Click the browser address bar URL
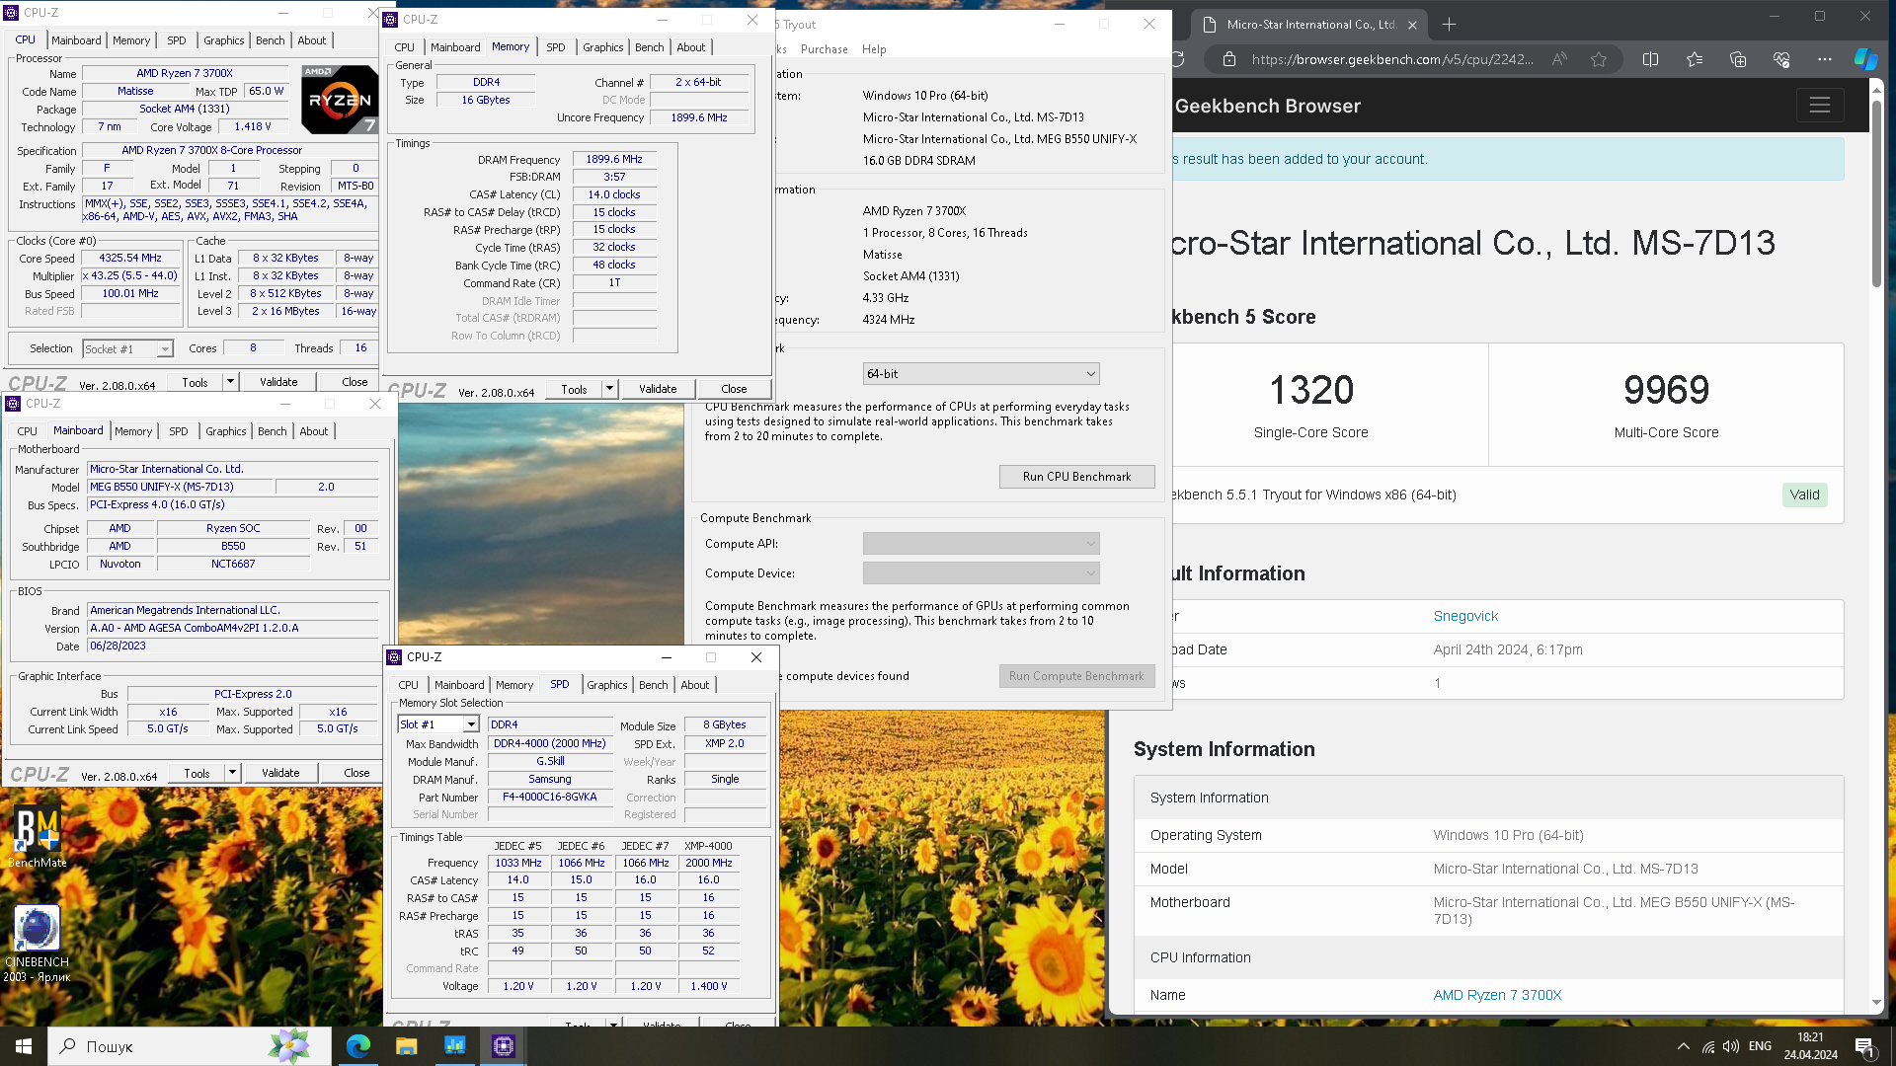The image size is (1896, 1066). pos(1391,59)
